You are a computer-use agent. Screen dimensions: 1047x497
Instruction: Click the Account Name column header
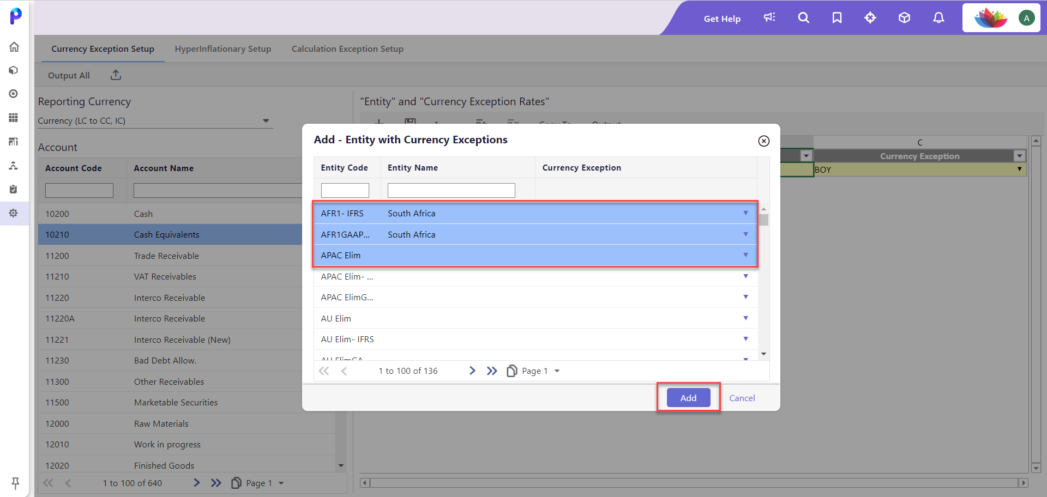tap(164, 168)
